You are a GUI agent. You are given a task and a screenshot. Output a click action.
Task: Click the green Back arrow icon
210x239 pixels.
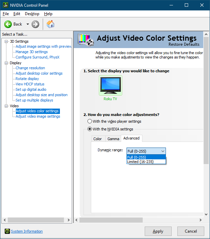pyautogui.click(x=8, y=24)
